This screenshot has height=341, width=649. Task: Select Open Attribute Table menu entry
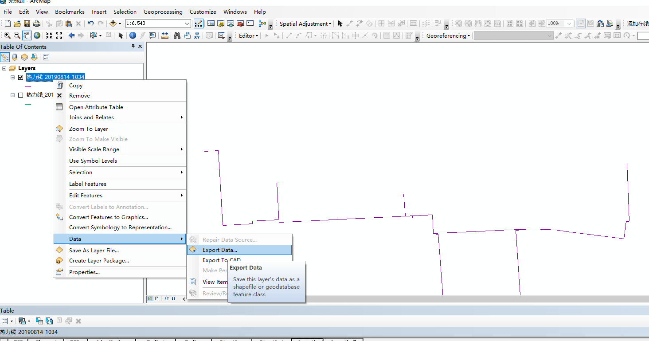coord(96,107)
